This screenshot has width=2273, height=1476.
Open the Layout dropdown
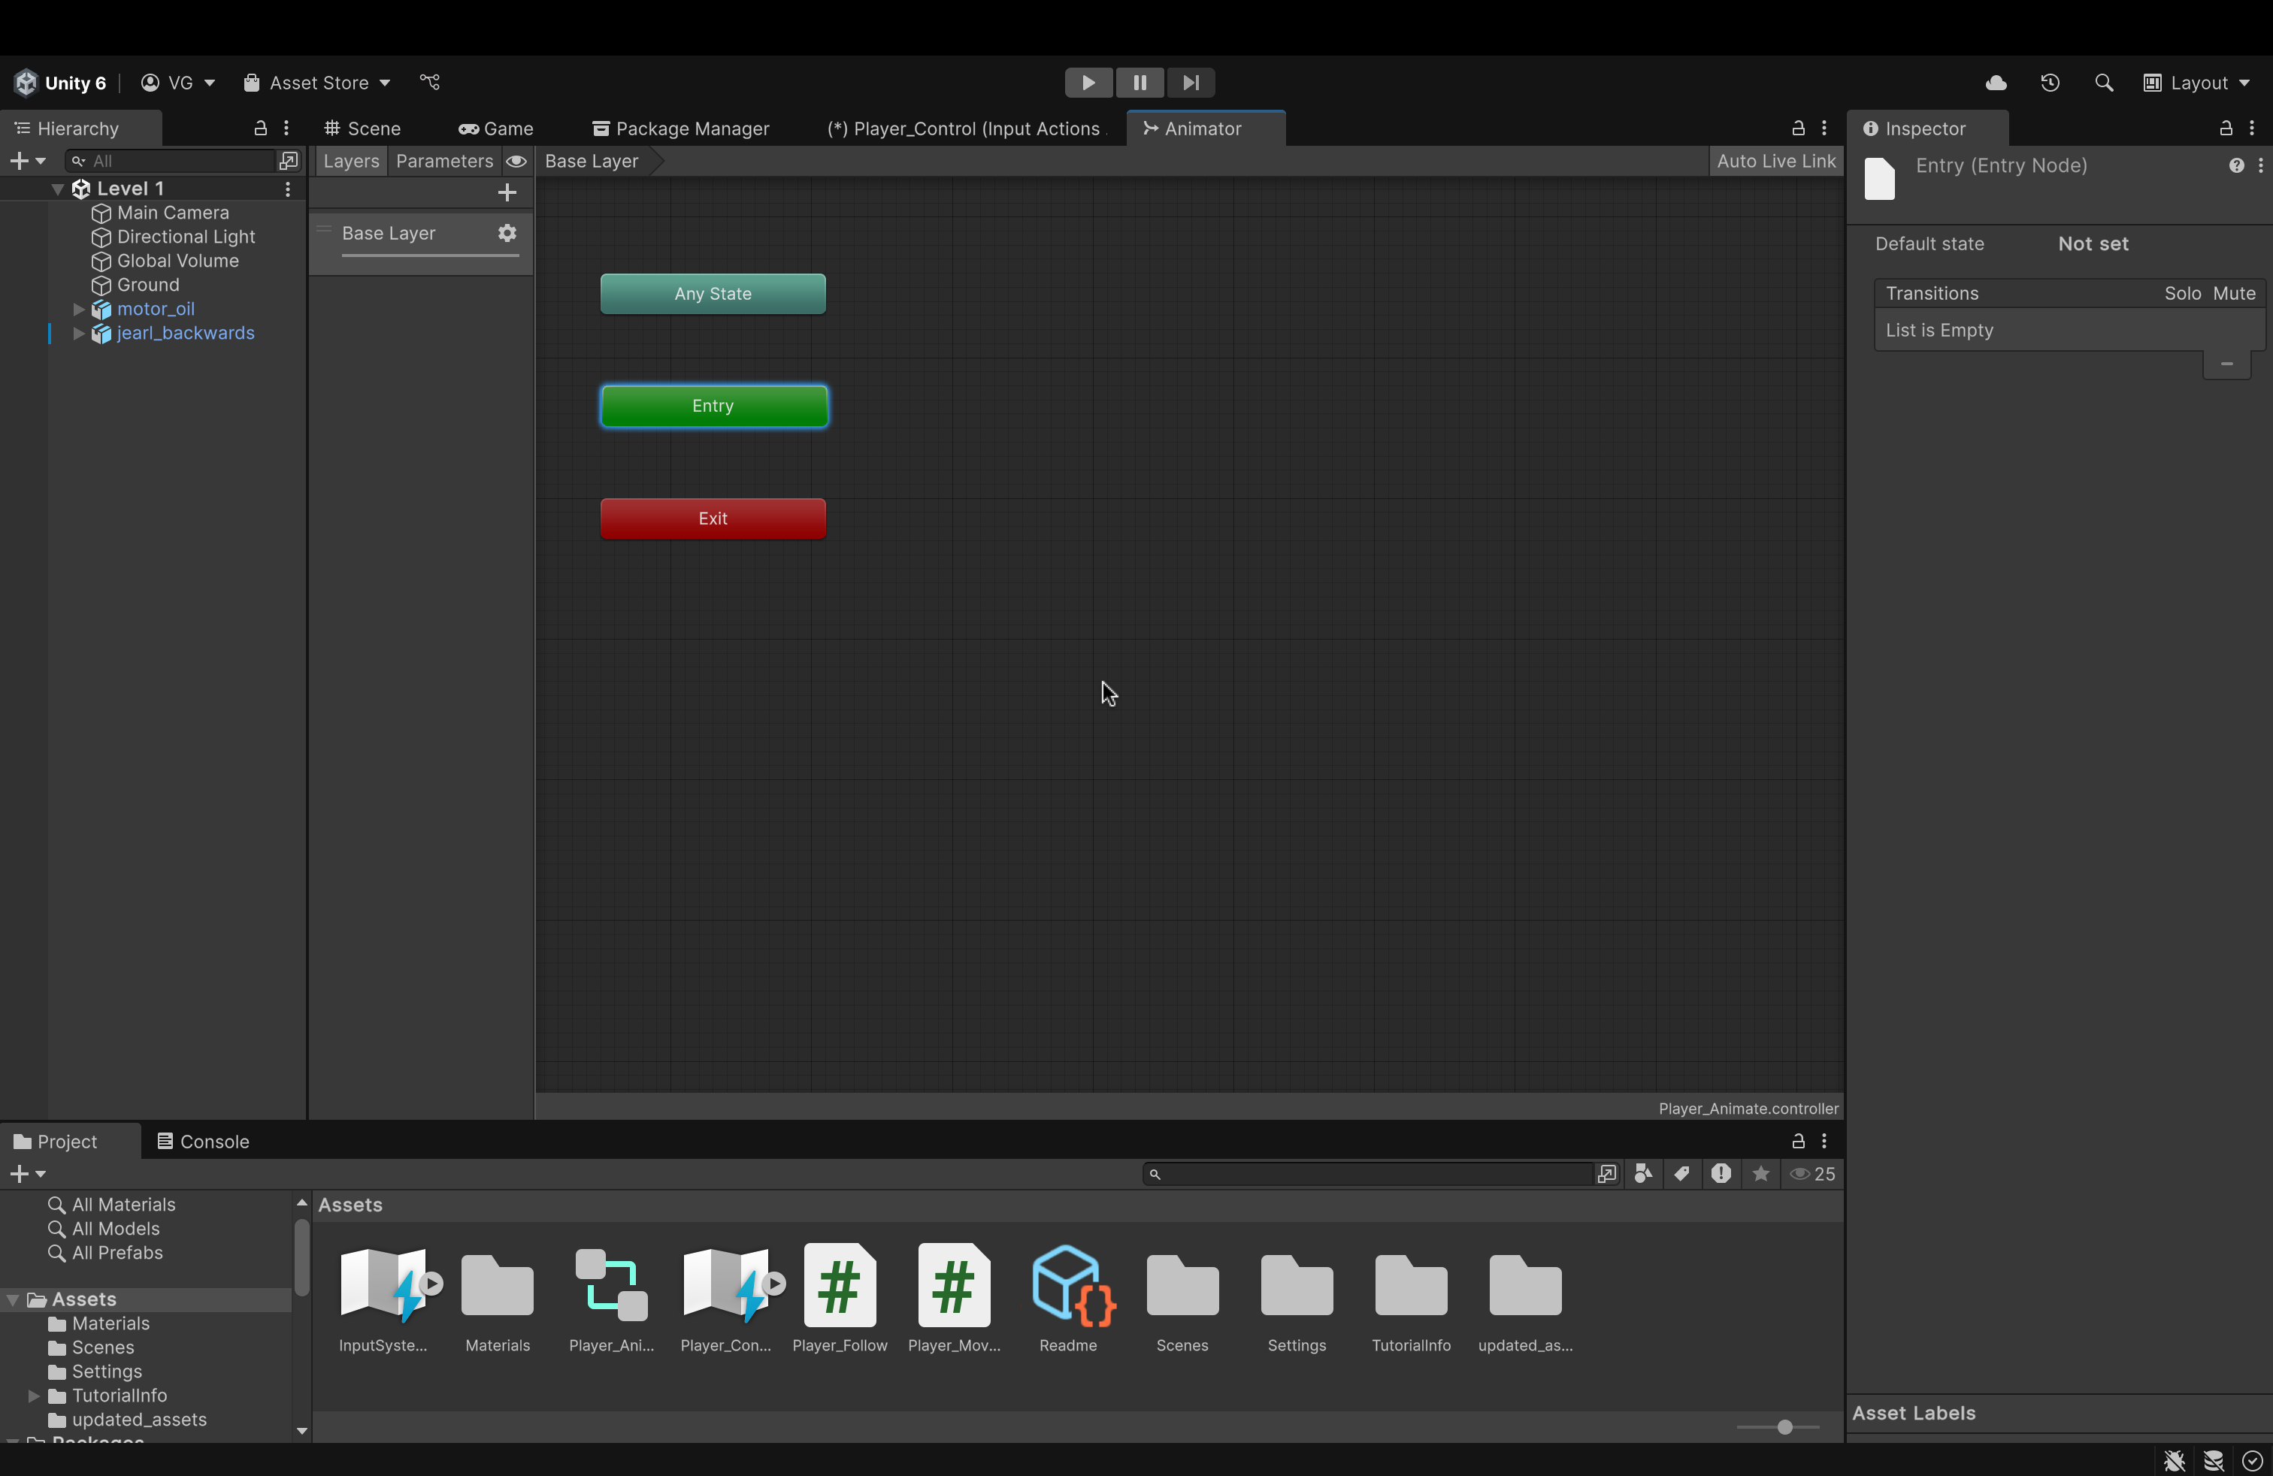[x=2196, y=83]
